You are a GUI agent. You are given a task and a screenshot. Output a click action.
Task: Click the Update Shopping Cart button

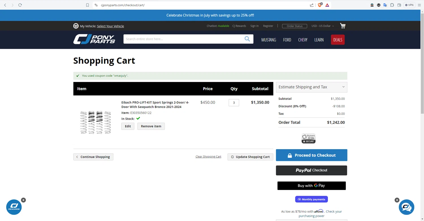pyautogui.click(x=250, y=157)
